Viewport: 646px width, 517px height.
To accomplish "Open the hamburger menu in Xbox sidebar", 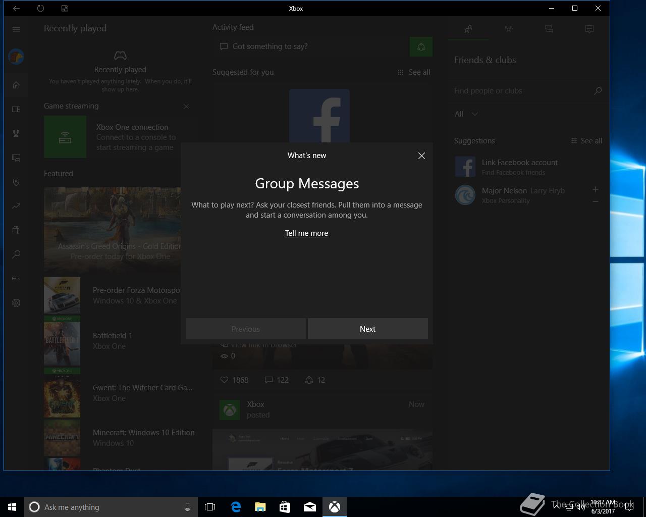I will pyautogui.click(x=16, y=29).
